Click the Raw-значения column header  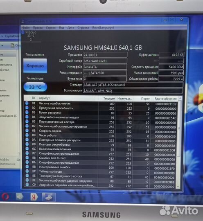pos(165,99)
